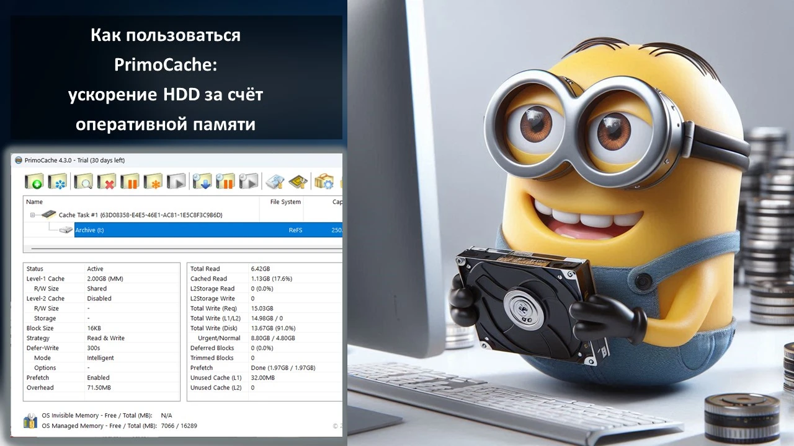Click the File System column header
The image size is (794, 446).
(x=285, y=202)
